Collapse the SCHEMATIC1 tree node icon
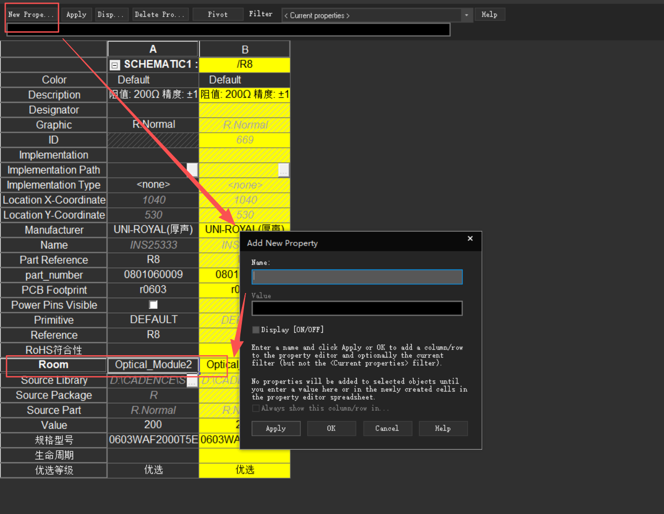The image size is (664, 514). coord(115,65)
